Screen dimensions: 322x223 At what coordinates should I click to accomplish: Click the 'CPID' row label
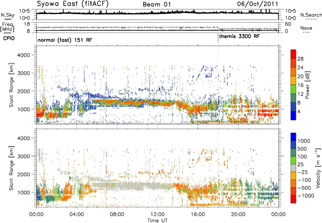(x=9, y=38)
